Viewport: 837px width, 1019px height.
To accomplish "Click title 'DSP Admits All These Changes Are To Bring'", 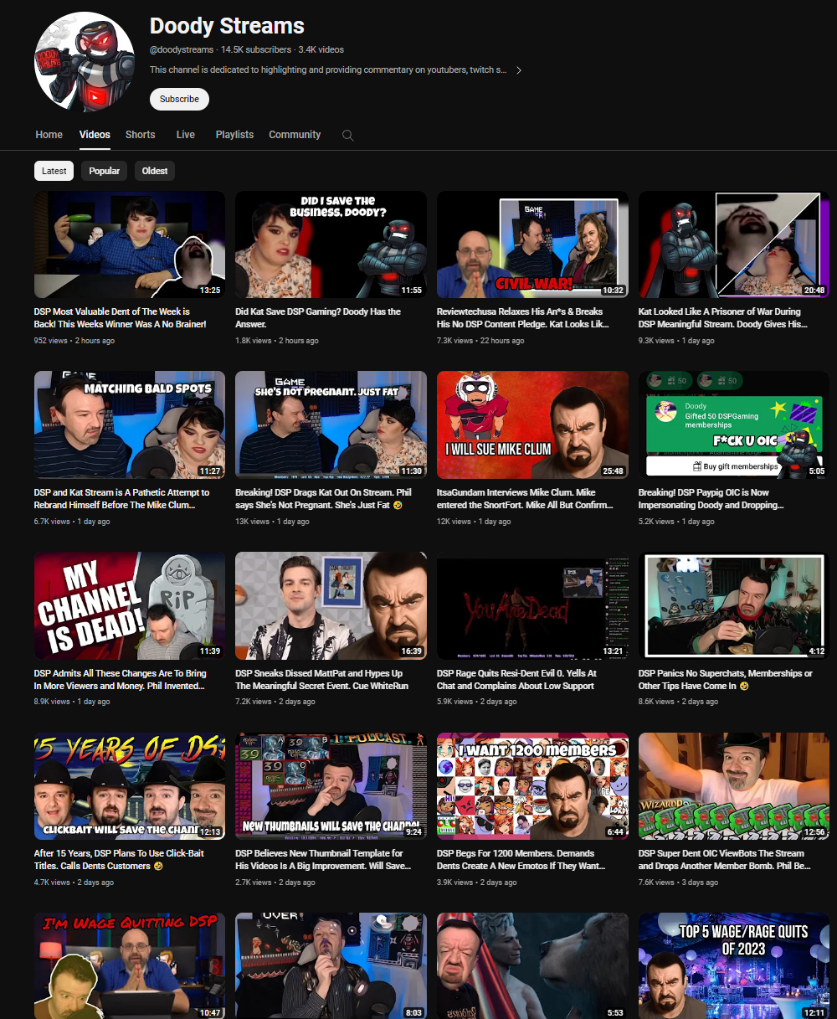I will pos(121,679).
